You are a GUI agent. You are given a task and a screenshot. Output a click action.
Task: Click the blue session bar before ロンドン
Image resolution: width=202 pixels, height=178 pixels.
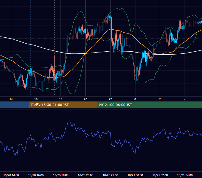pos(15,105)
